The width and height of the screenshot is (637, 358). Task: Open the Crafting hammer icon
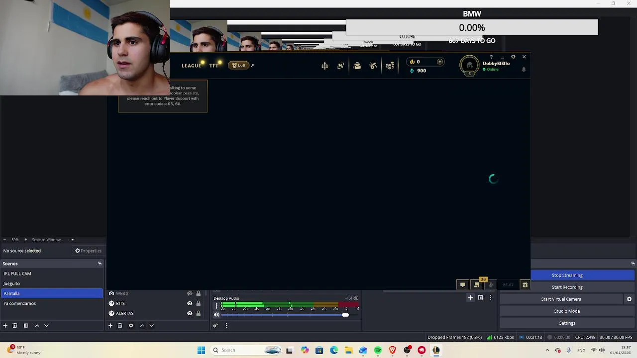click(373, 66)
